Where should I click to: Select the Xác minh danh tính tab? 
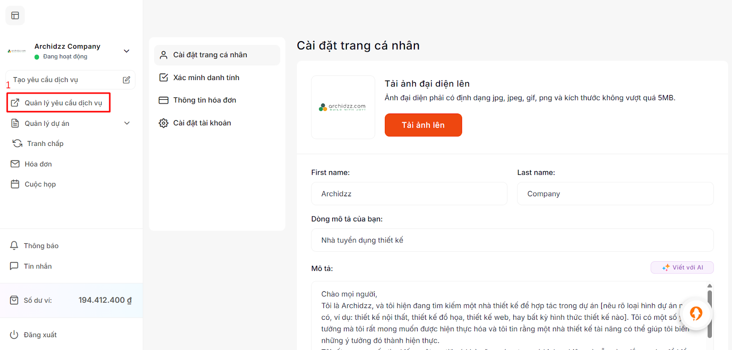[206, 78]
